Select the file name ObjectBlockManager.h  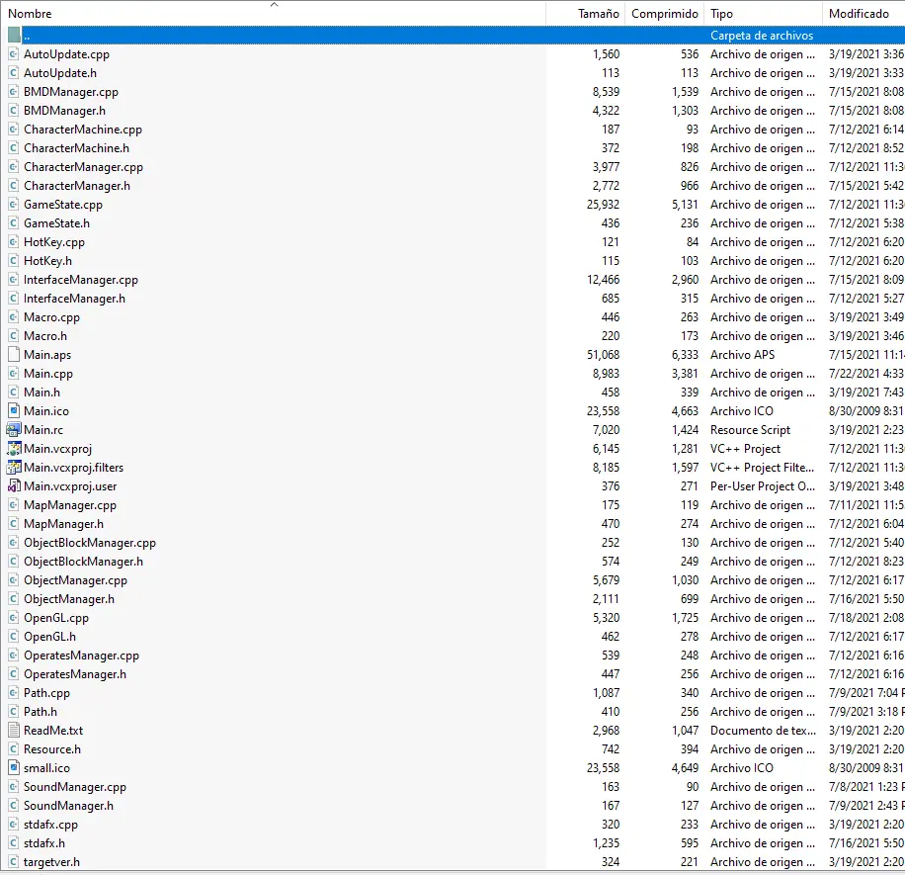pyautogui.click(x=83, y=562)
